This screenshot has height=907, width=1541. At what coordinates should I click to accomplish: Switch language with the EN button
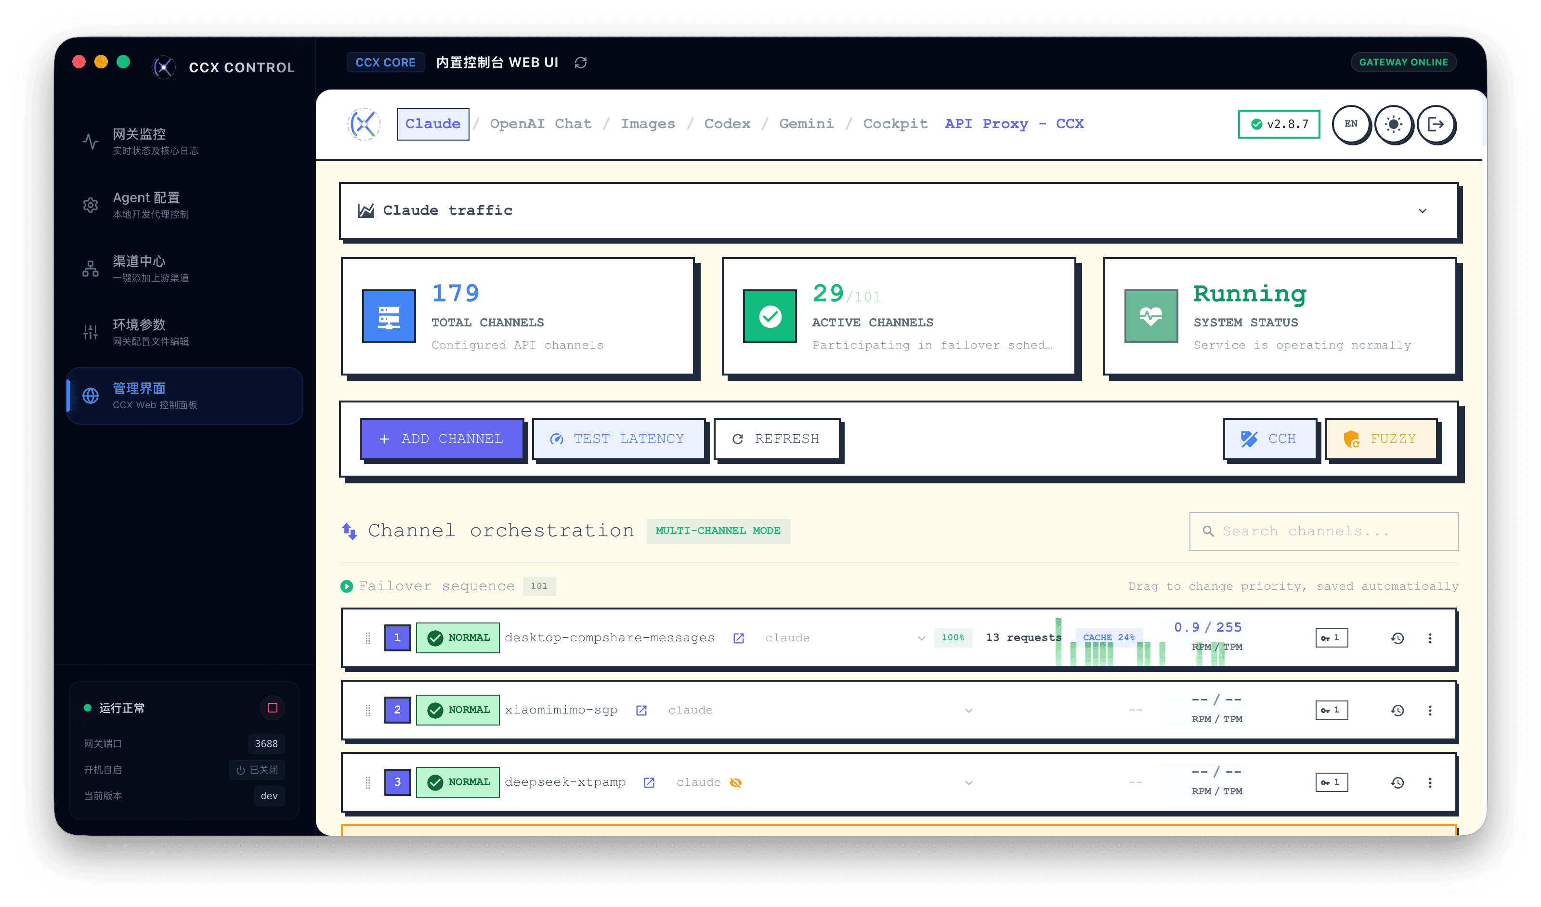coord(1351,124)
